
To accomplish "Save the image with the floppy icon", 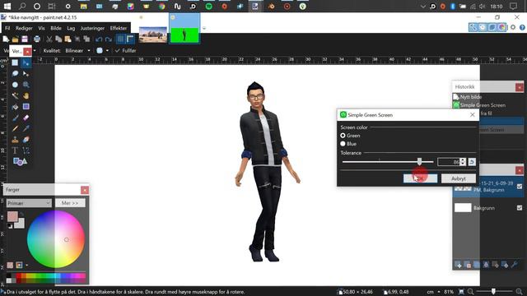I will (x=25, y=39).
